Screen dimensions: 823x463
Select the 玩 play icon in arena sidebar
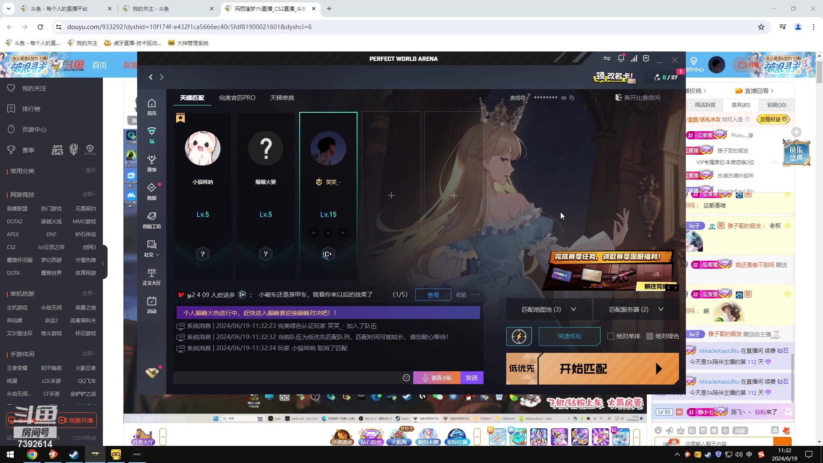(x=152, y=135)
